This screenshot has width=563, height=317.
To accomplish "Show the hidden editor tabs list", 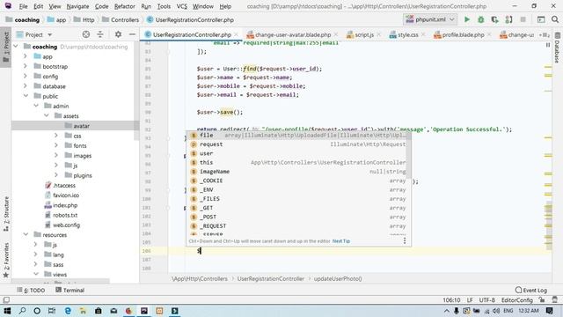I will 544,35.
